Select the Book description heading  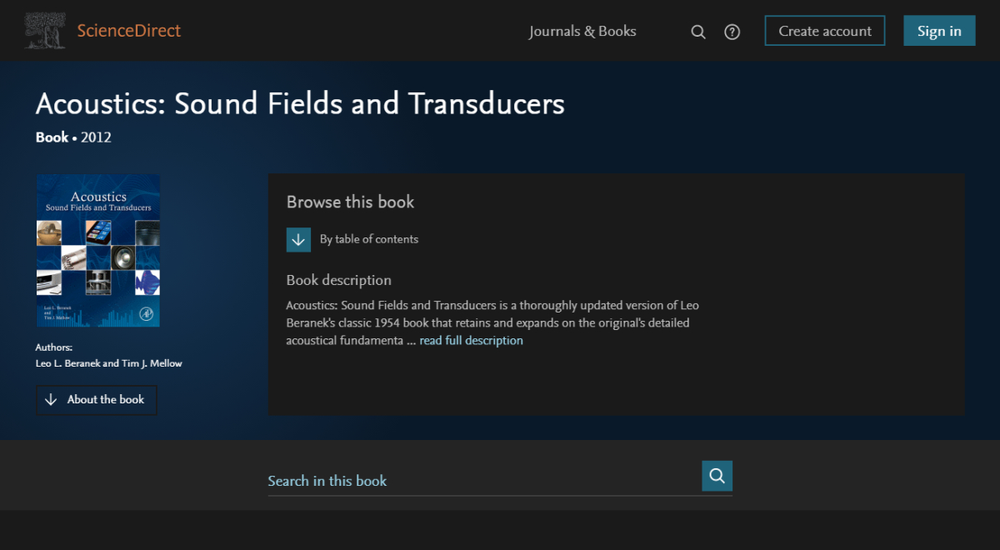point(339,280)
